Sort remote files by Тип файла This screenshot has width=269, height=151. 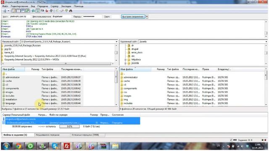click(x=173, y=69)
